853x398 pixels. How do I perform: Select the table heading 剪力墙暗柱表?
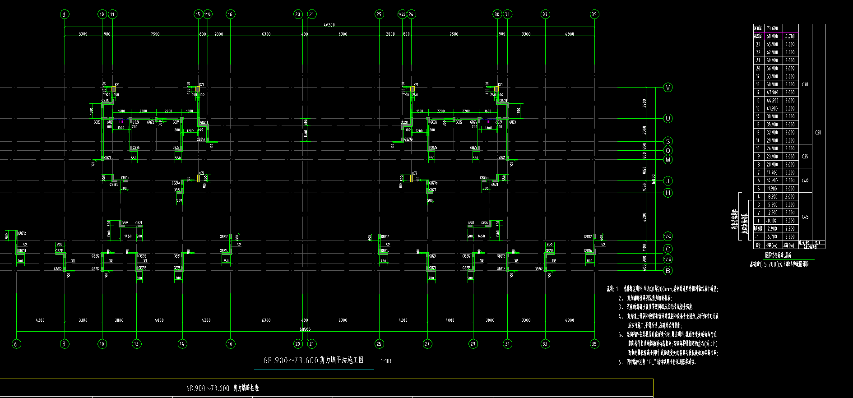click(246, 388)
